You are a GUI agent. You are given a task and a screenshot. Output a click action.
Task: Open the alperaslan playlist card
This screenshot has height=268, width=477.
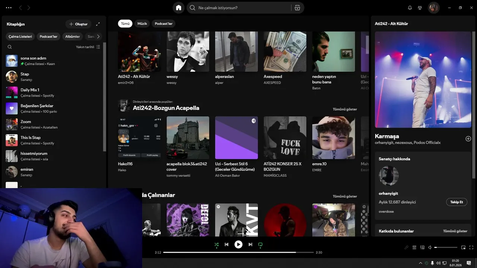(236, 58)
